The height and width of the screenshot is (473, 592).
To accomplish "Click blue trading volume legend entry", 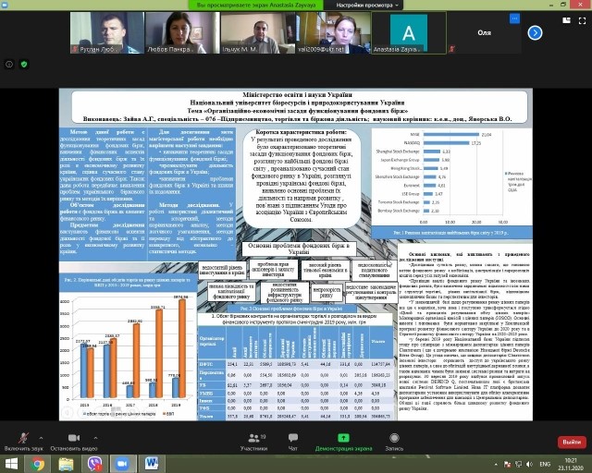I will coord(119,414).
